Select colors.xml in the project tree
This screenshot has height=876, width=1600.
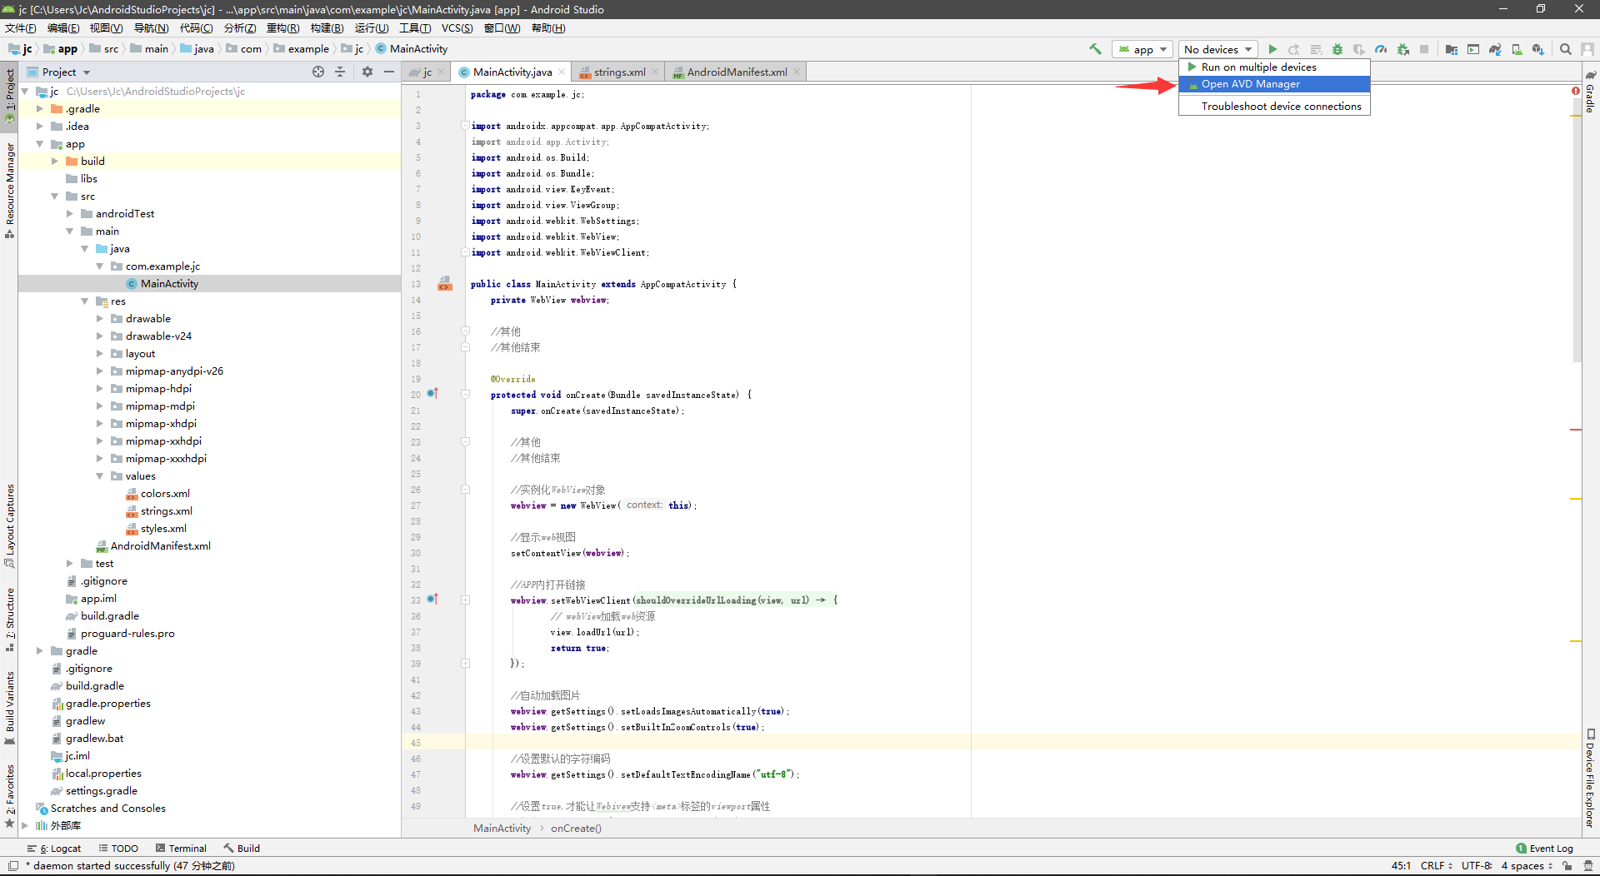coord(165,493)
